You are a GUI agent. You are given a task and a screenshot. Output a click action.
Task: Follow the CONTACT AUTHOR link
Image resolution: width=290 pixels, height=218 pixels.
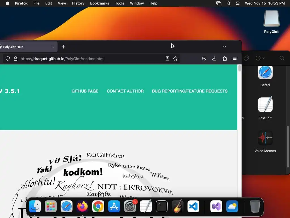[125, 91]
